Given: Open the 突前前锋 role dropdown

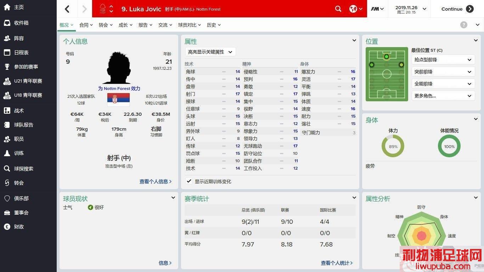Looking at the screenshot, I should (x=443, y=72).
